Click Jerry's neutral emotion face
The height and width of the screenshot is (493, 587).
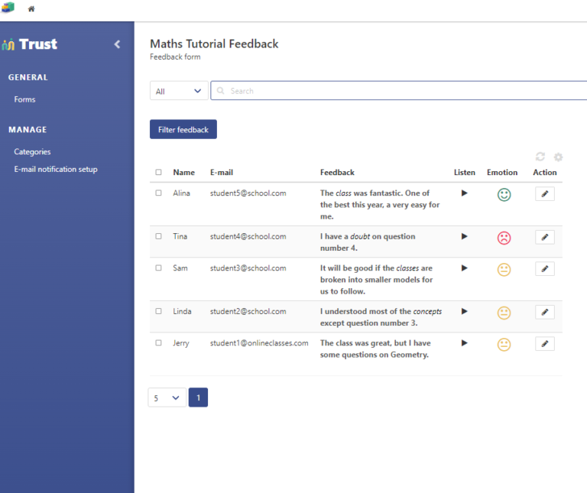(504, 345)
